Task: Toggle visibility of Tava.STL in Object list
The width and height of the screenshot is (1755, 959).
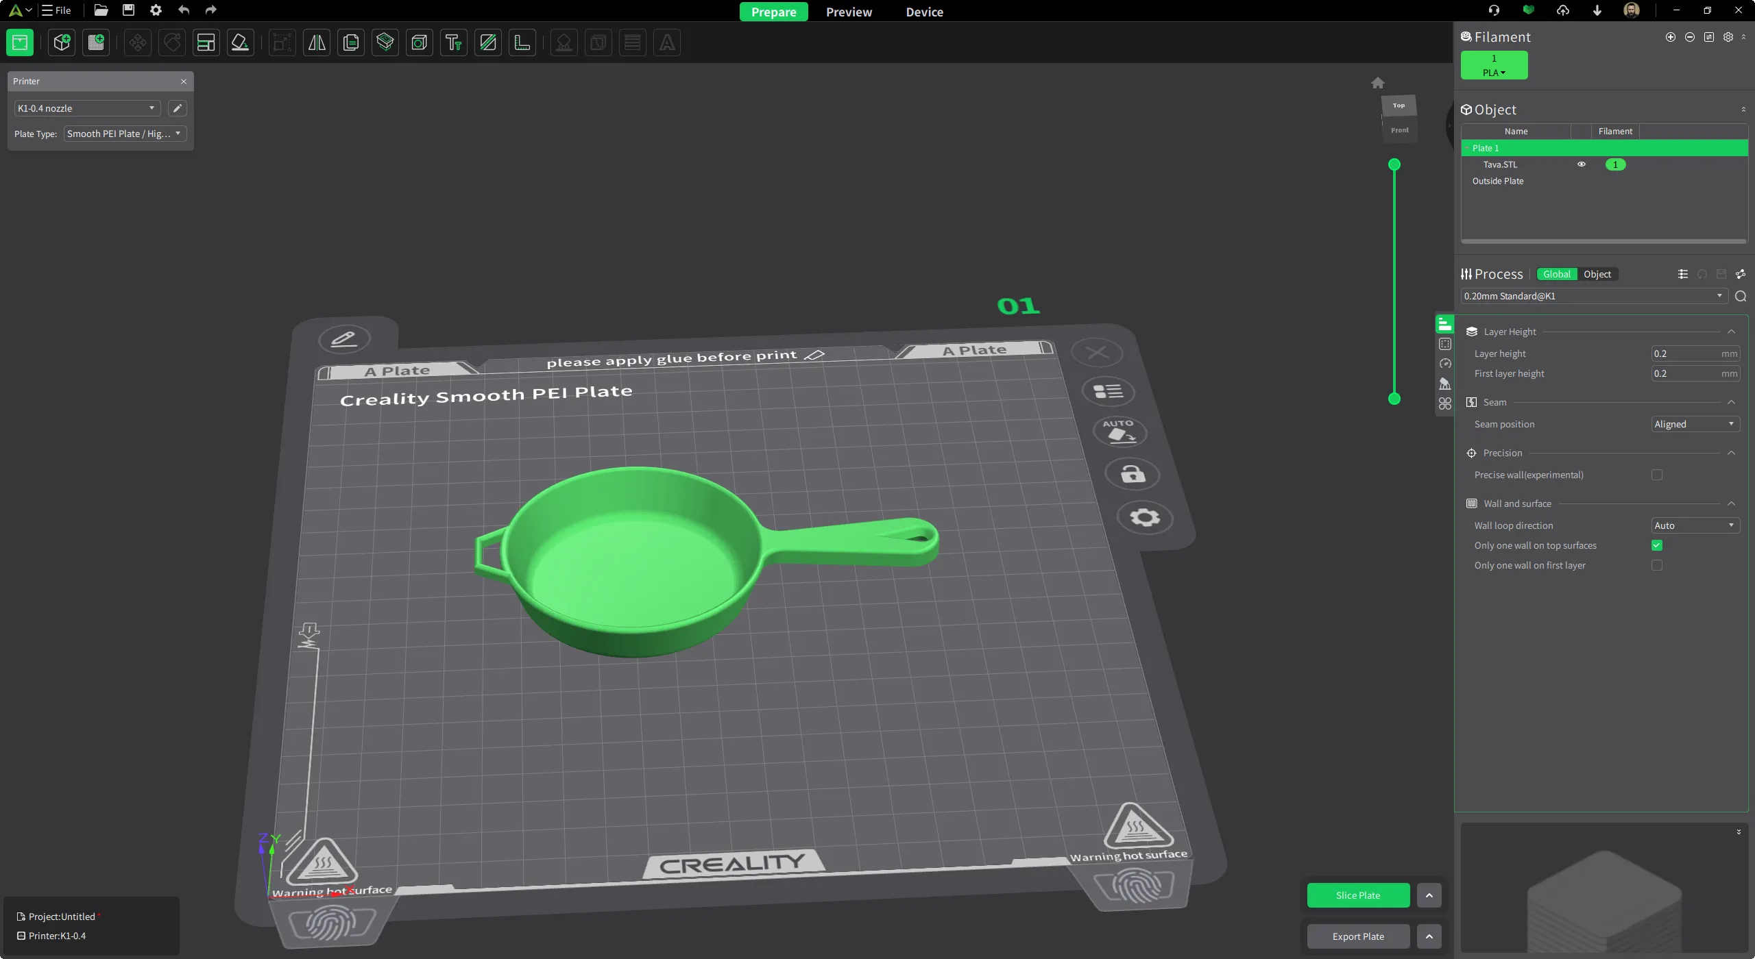Action: [1582, 164]
